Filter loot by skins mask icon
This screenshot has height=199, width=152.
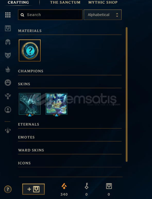pos(8,55)
